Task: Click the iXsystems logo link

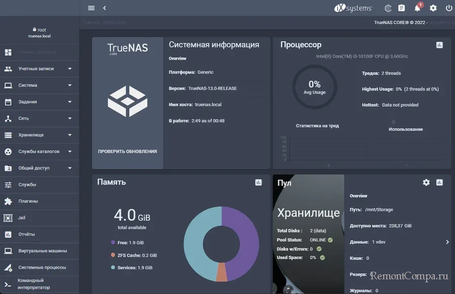Action: pos(353,8)
